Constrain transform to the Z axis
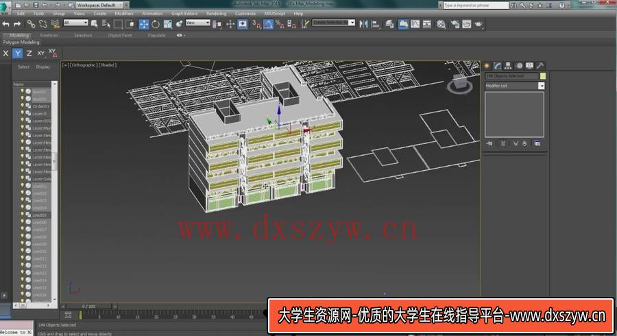 point(29,53)
